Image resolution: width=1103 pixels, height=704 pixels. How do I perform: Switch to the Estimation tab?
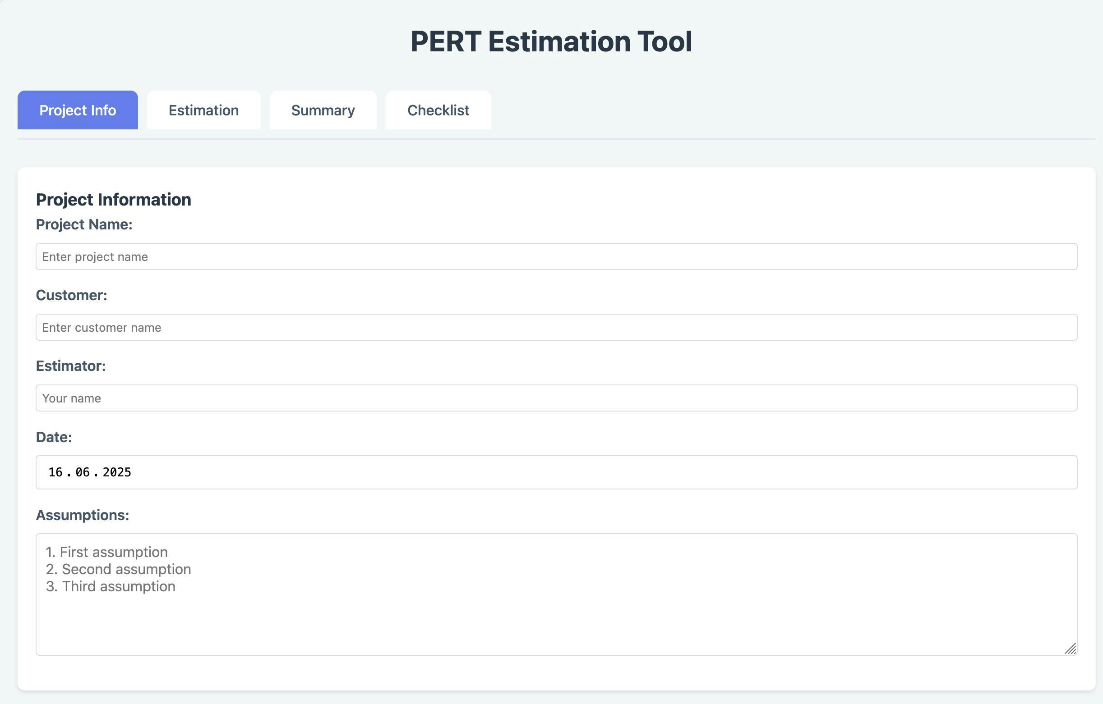[203, 110]
